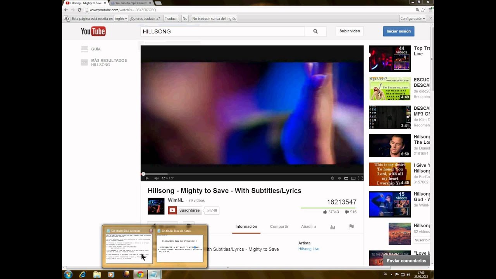Click the Traducir button
496x279 pixels.
(171, 18)
